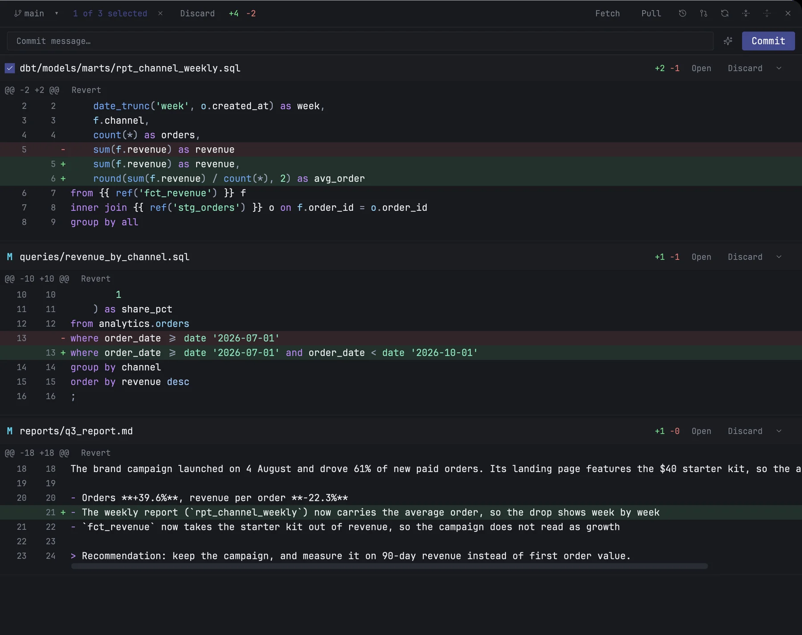
Task: Click the top toolbar Discard button
Action: tap(197, 13)
